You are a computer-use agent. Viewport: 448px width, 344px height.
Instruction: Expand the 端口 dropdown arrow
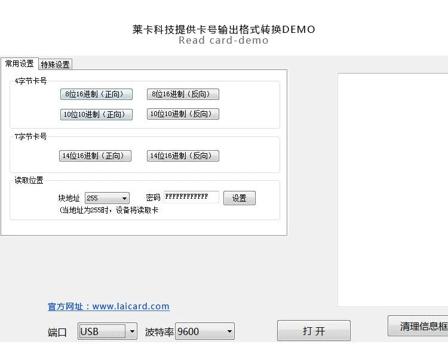tap(132, 331)
